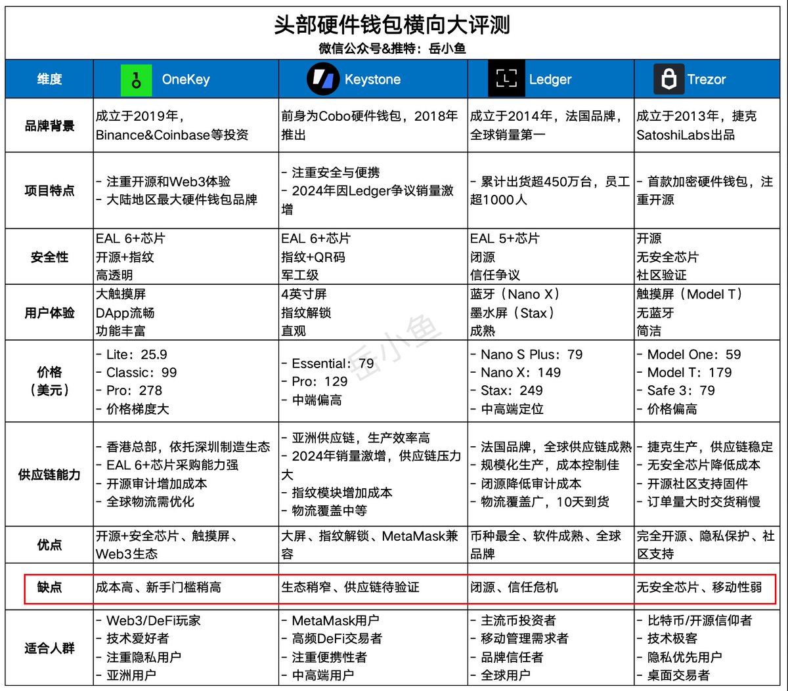Collapse the 项目特点 row
This screenshot has height=691, width=788.
[x=49, y=191]
